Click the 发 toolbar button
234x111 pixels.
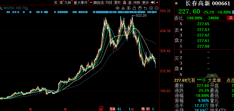pos(56,2)
